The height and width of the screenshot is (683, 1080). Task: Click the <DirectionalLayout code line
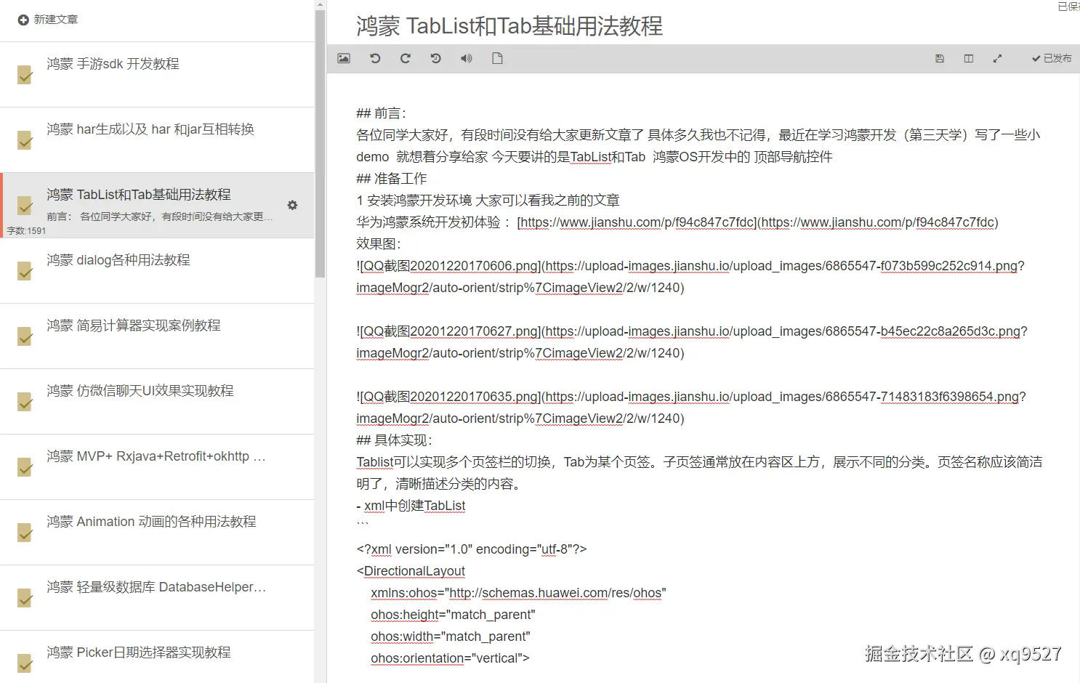click(x=411, y=571)
